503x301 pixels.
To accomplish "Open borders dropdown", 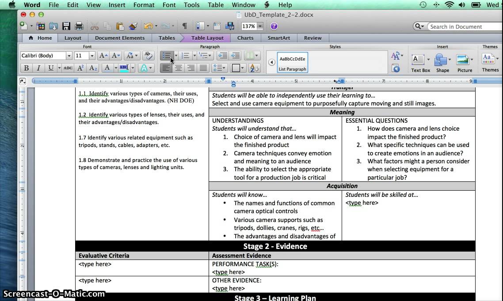I will click(242, 68).
